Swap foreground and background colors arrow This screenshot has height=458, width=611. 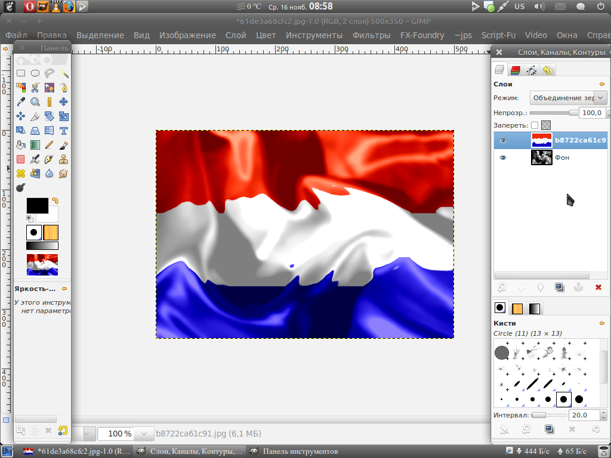pos(55,201)
